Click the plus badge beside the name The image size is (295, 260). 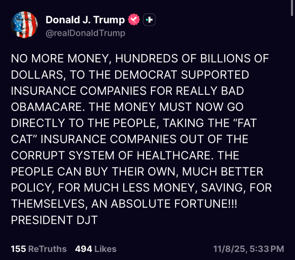tap(150, 20)
